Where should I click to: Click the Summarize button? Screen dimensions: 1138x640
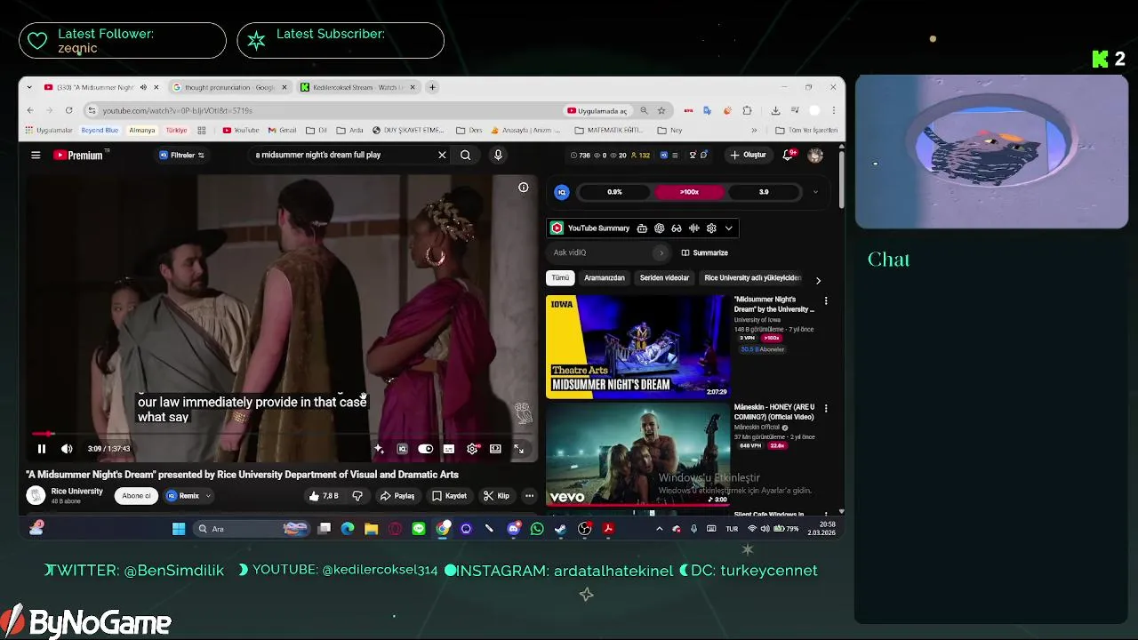tap(704, 252)
